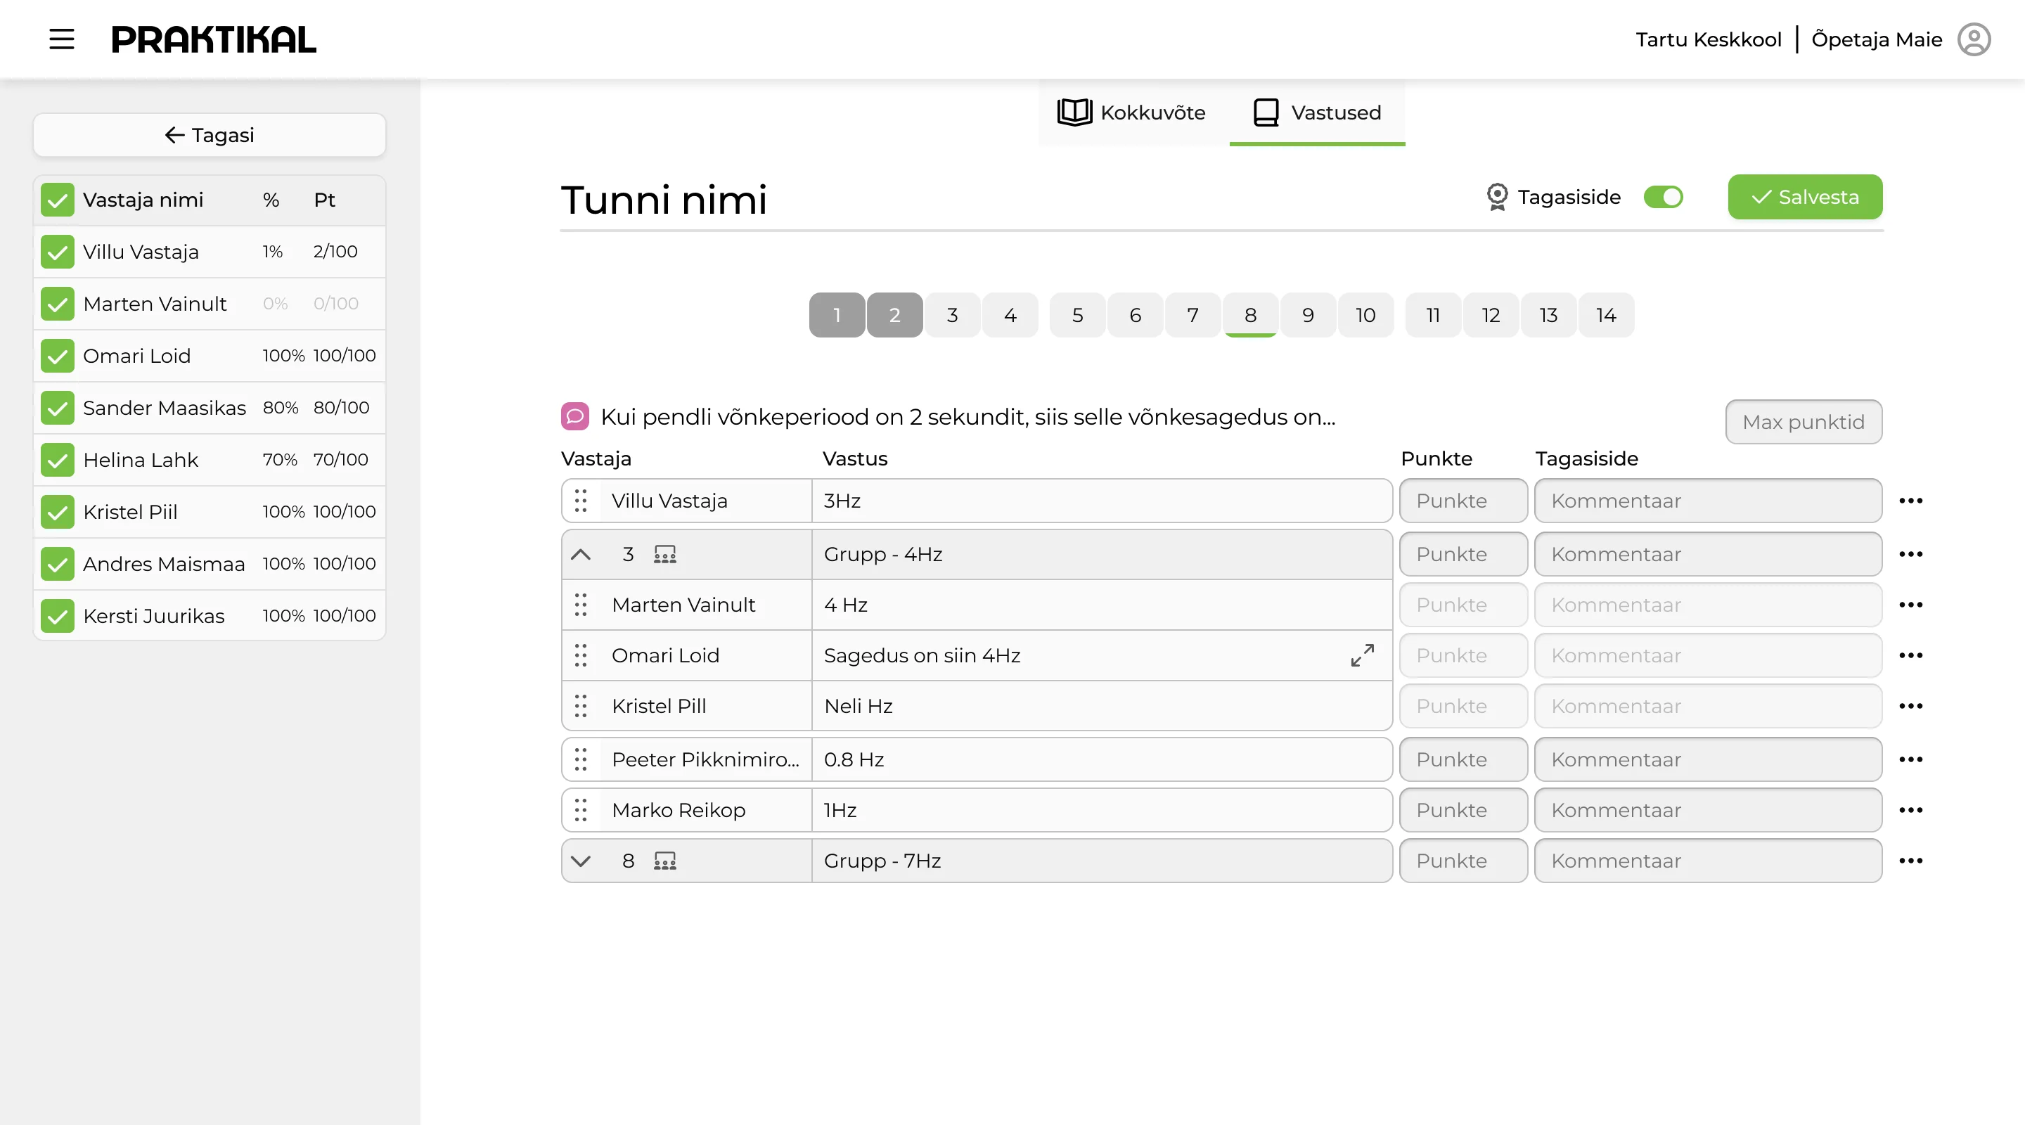Go to question 12
Image resolution: width=2025 pixels, height=1125 pixels.
pyautogui.click(x=1491, y=315)
